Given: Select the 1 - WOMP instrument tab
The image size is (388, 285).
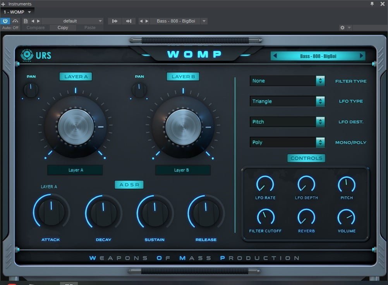Looking at the screenshot, I should pos(14,12).
